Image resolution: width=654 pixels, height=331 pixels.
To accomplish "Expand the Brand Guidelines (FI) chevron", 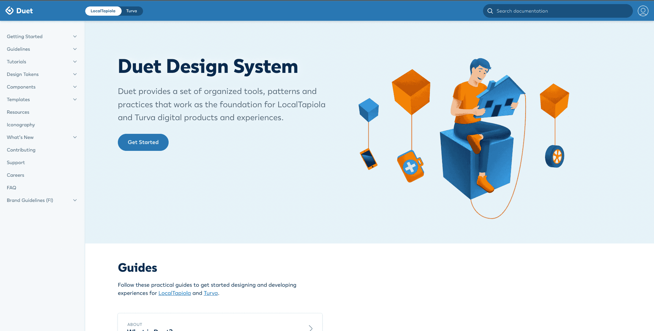I will click(x=75, y=200).
